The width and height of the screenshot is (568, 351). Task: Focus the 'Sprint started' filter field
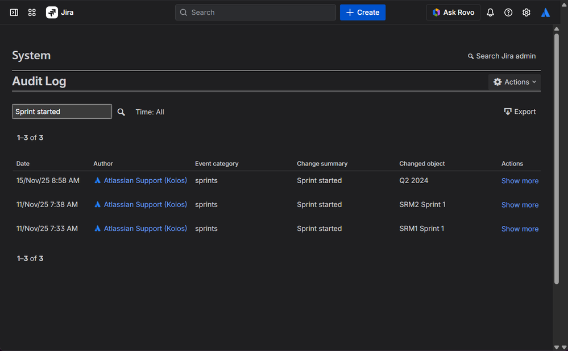(x=62, y=112)
